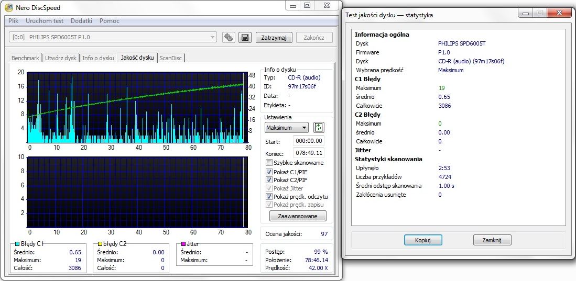Click the C2 error graph area
The image size is (576, 281).
pos(137,192)
